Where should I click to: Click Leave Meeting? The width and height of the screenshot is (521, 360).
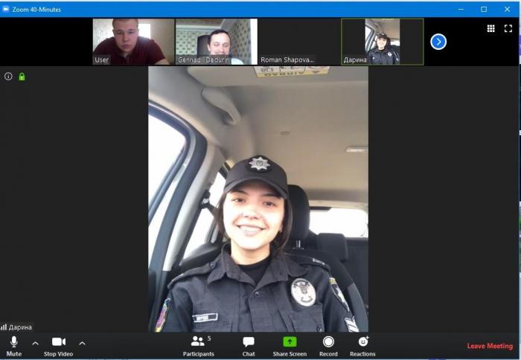click(x=489, y=346)
